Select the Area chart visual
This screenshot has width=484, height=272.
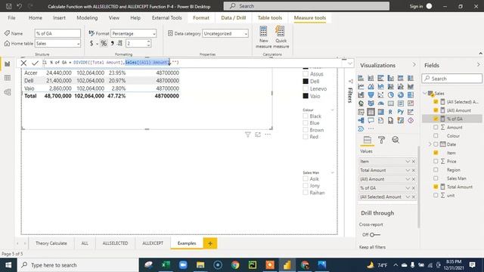pos(371,87)
